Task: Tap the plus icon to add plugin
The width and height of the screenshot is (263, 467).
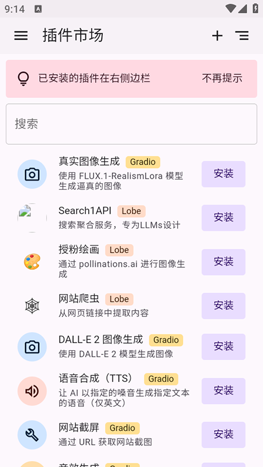Action: pos(217,36)
